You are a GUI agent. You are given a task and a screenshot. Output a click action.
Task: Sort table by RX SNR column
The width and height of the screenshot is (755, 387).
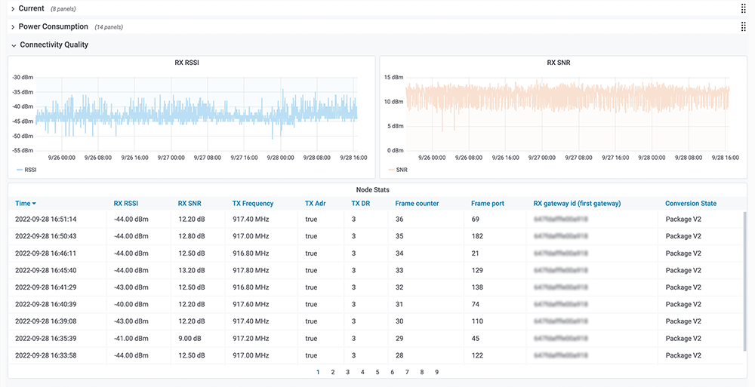(x=190, y=204)
